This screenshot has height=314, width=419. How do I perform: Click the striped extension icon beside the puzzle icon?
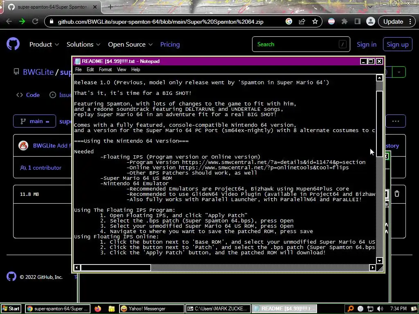click(331, 21)
